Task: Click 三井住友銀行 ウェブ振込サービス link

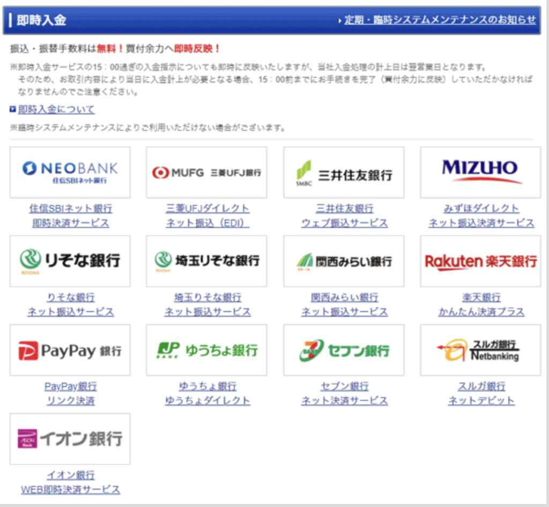Action: [x=345, y=216]
